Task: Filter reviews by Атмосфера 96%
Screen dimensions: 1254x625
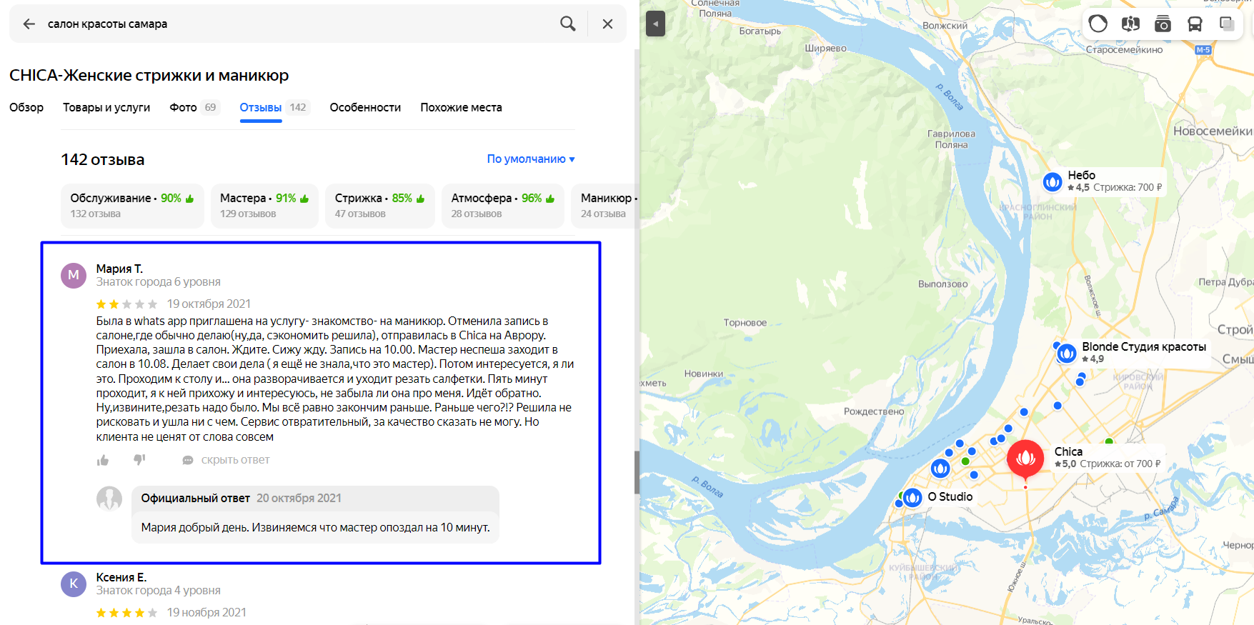Action: tap(503, 206)
